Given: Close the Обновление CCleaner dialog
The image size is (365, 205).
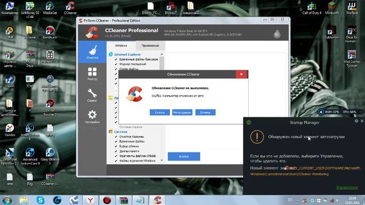Looking at the screenshot, I should (x=241, y=74).
